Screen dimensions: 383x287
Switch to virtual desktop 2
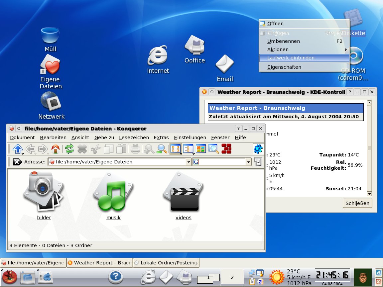pyautogui.click(x=232, y=277)
